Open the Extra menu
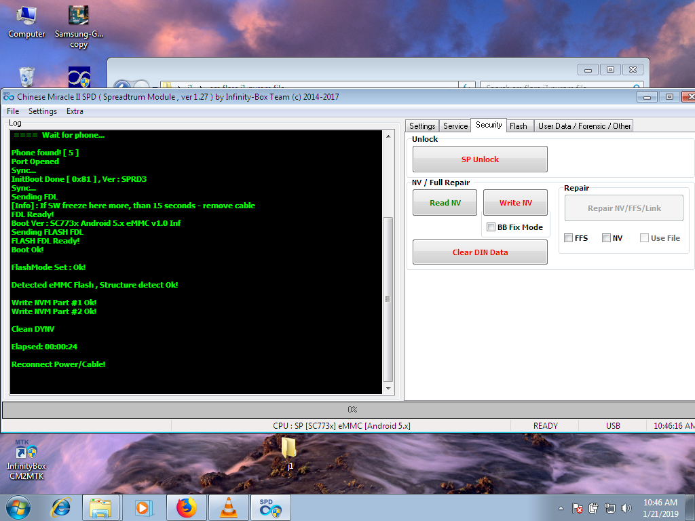The width and height of the screenshot is (695, 521). [x=75, y=111]
